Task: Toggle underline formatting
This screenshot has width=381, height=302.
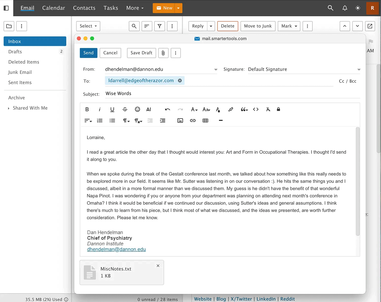Action: click(112, 109)
